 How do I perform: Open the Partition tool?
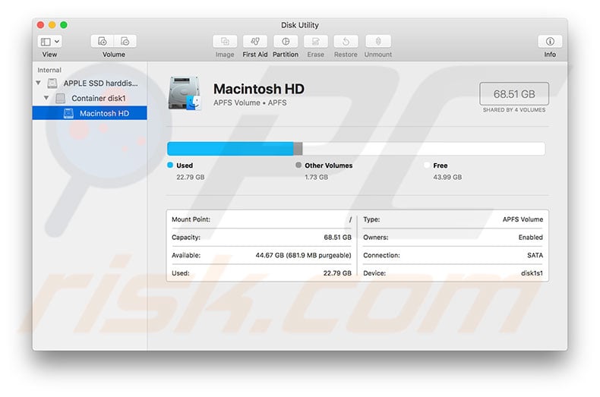coord(286,41)
